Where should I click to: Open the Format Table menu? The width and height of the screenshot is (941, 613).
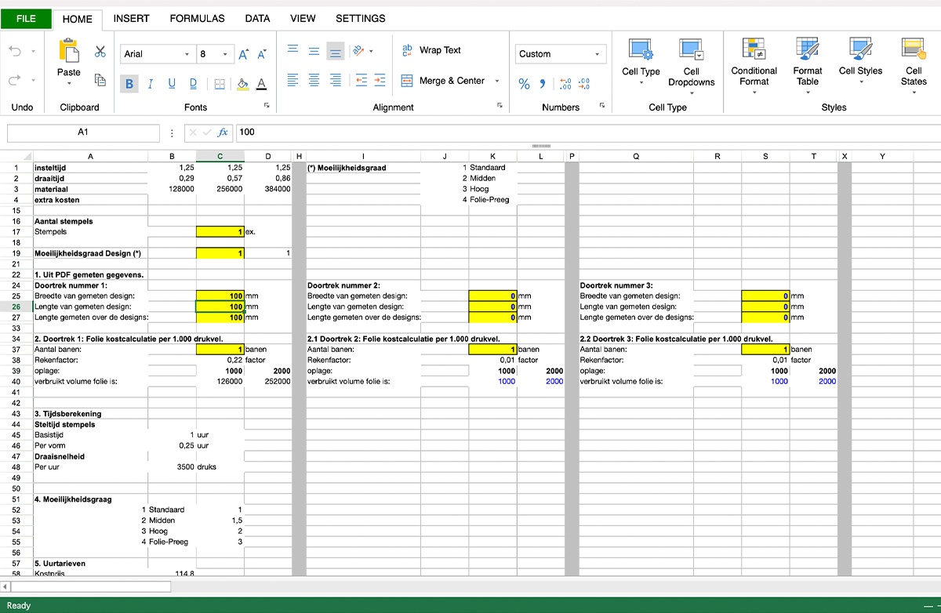coord(808,66)
